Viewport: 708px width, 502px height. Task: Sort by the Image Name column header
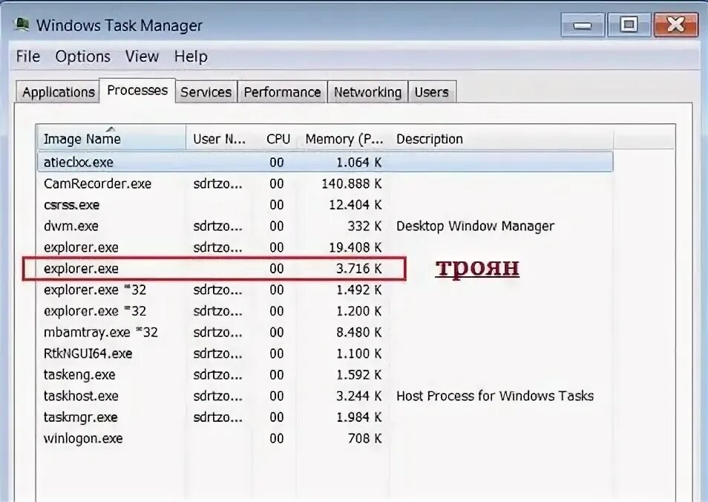(111, 138)
